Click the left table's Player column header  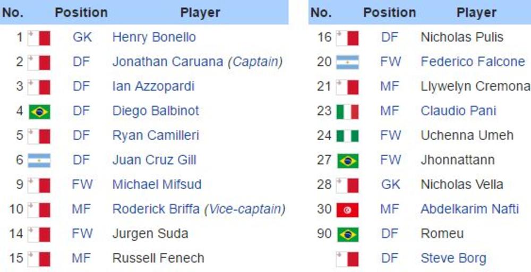[x=200, y=13]
